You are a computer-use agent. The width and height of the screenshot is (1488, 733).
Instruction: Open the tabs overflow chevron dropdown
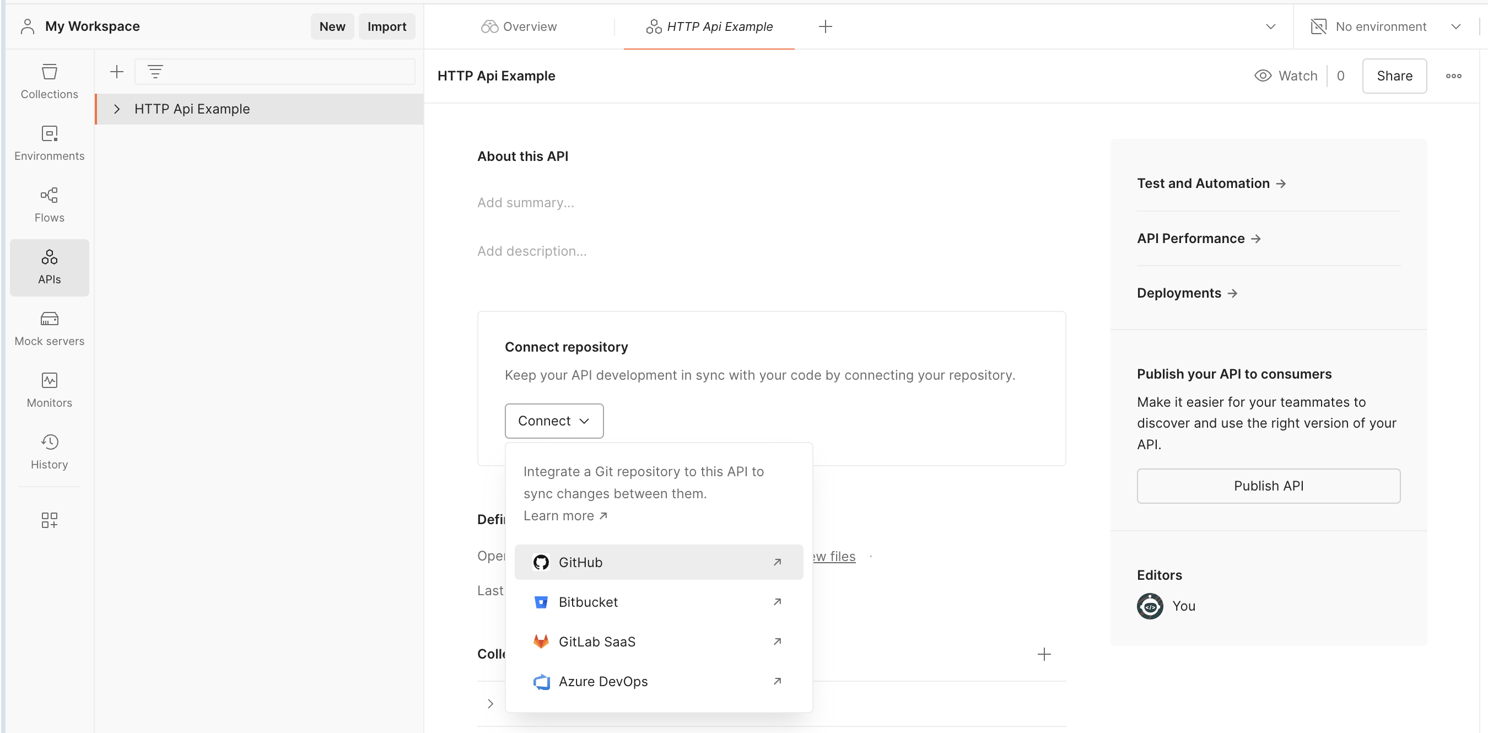tap(1270, 26)
